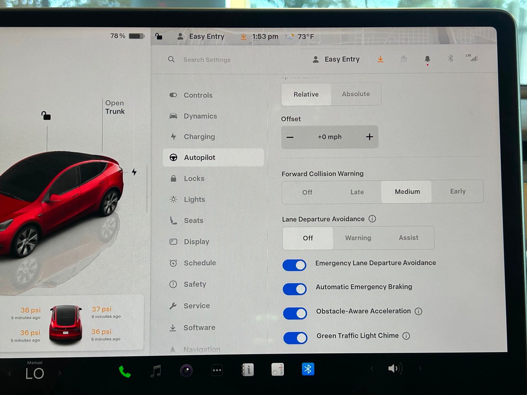This screenshot has height=395, width=527.
Task: Decrease speed offset with minus button
Action: [x=290, y=137]
